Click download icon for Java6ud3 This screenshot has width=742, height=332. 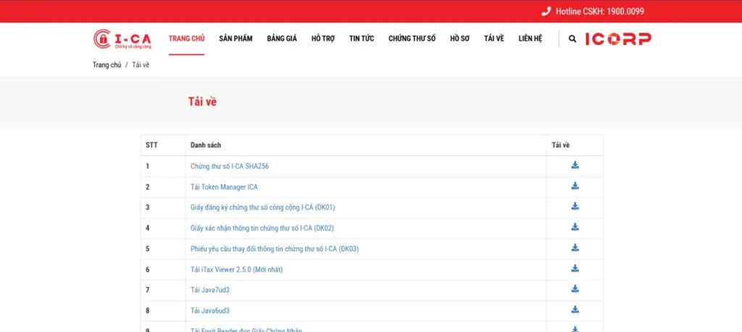tap(575, 310)
